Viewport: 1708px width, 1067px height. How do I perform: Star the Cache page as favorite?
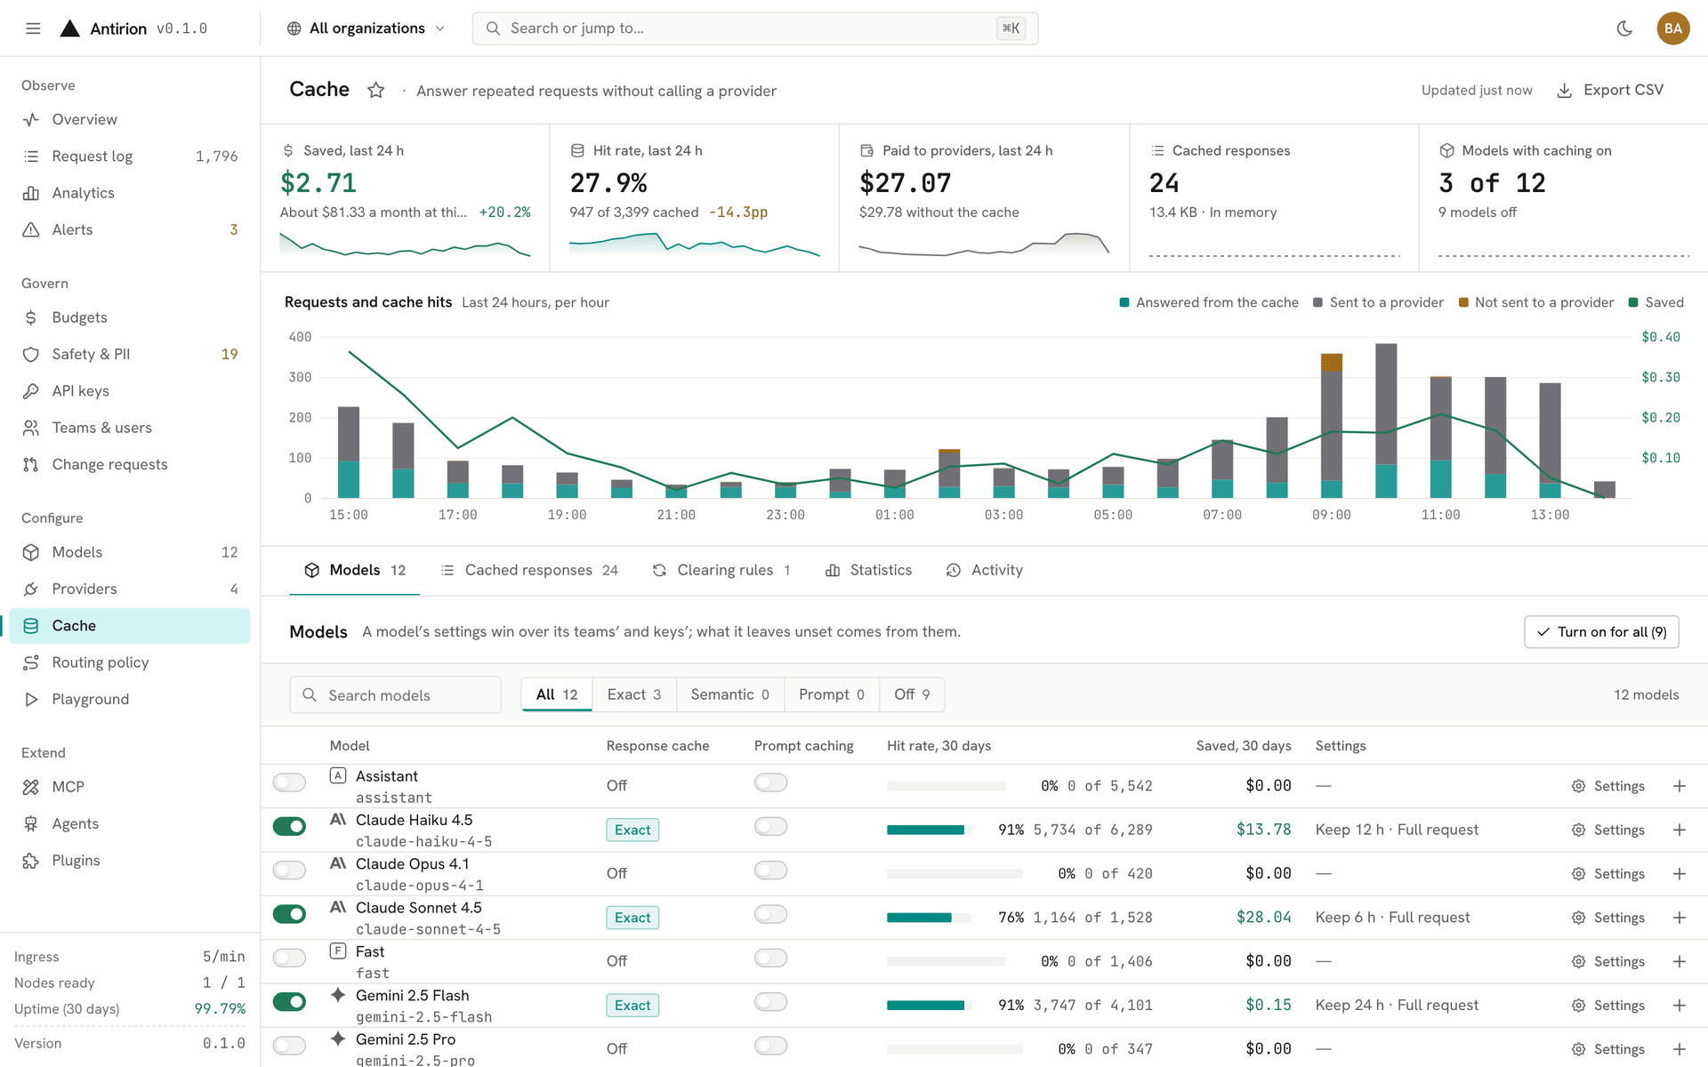click(376, 90)
